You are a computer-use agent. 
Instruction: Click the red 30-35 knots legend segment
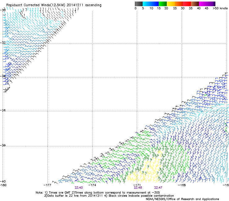pyautogui.click(x=187, y=4)
